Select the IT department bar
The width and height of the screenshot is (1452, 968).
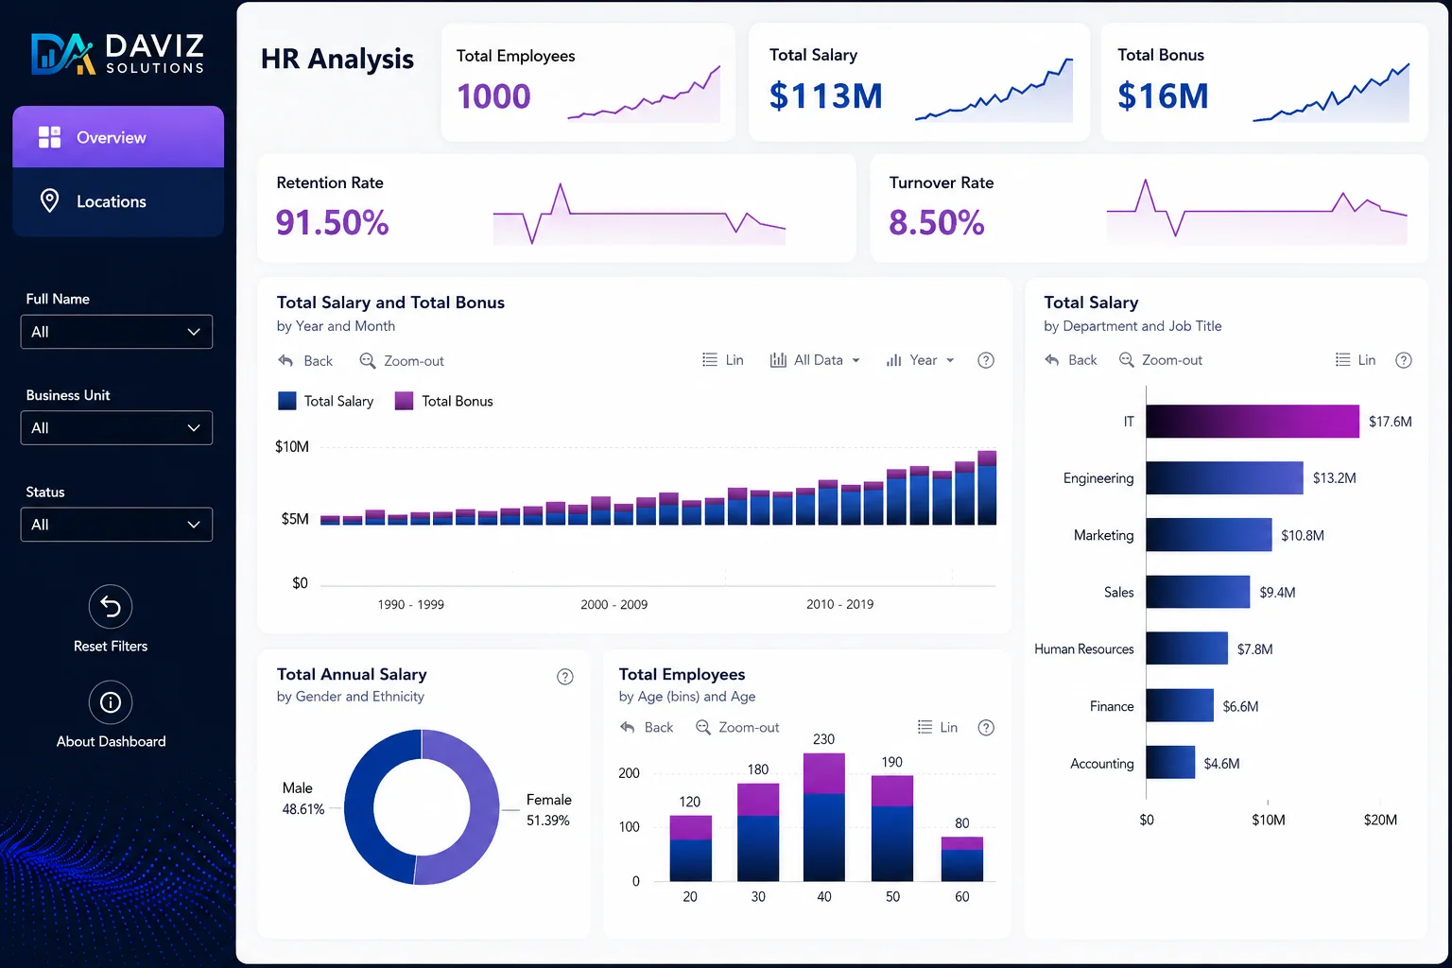click(1253, 422)
